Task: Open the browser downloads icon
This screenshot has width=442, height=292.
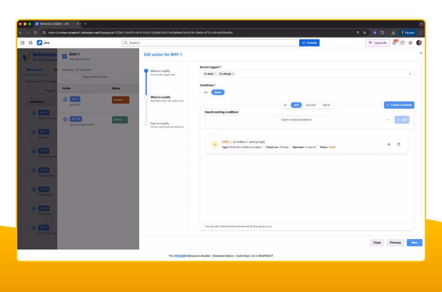Action: (x=393, y=33)
